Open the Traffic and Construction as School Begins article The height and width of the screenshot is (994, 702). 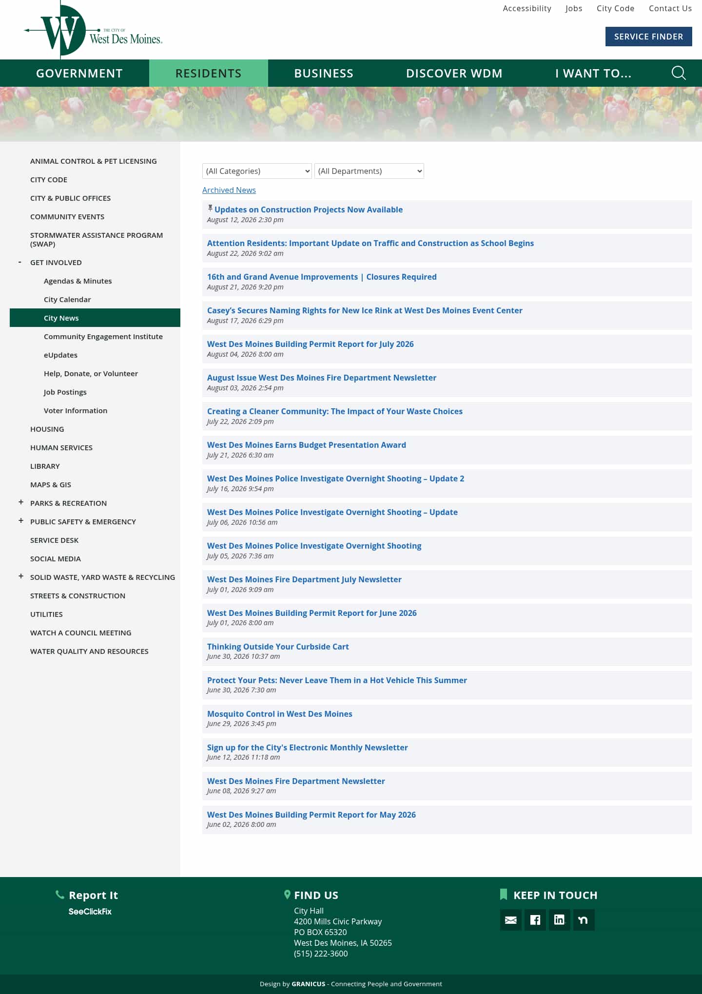pos(370,243)
